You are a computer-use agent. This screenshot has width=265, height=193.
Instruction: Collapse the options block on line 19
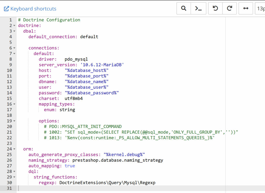pos(14,121)
